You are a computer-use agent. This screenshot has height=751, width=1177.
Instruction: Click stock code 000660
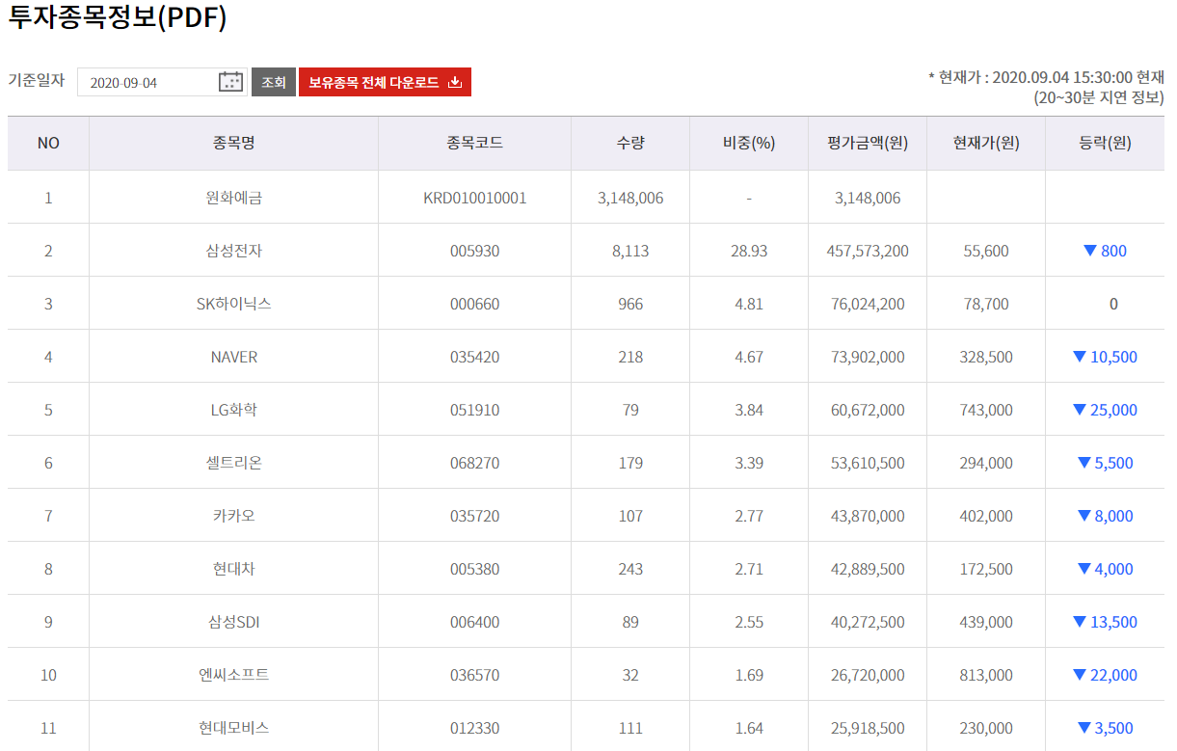click(x=474, y=304)
